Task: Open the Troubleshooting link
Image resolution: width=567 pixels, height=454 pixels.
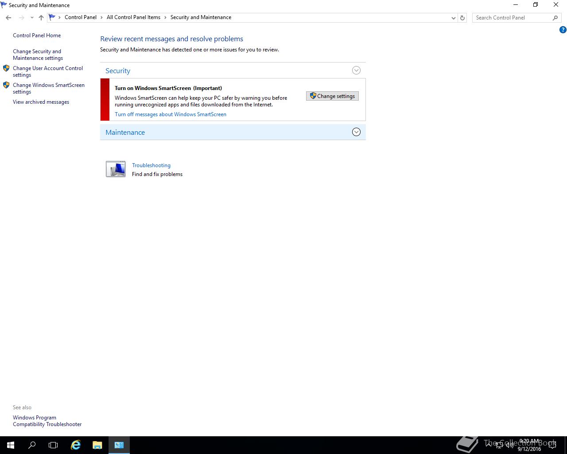Action: pyautogui.click(x=151, y=165)
